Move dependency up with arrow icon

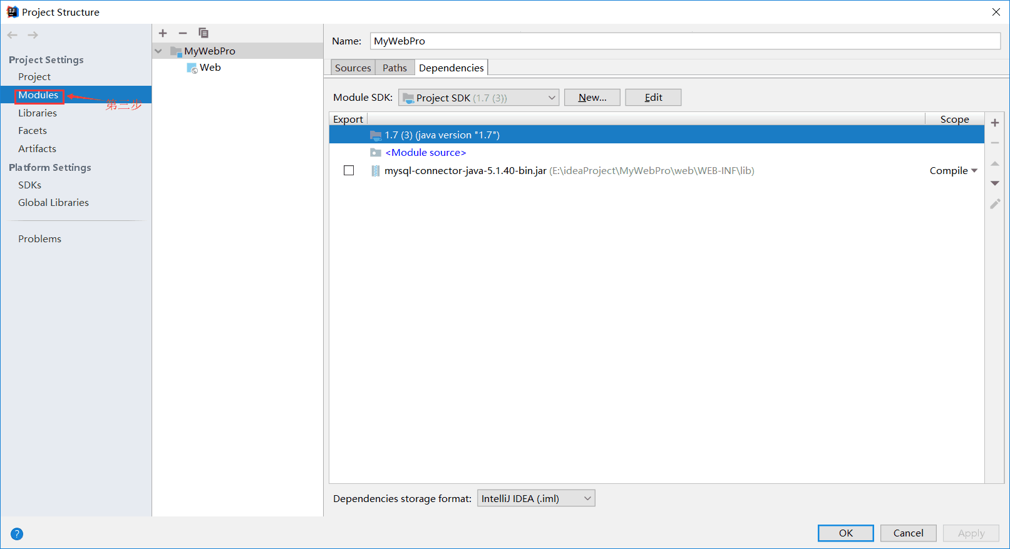(x=995, y=163)
